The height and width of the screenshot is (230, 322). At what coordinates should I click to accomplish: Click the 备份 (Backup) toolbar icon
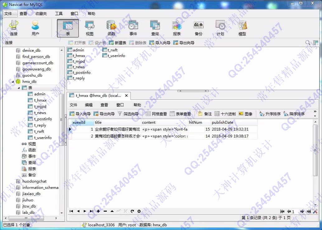[198, 28]
